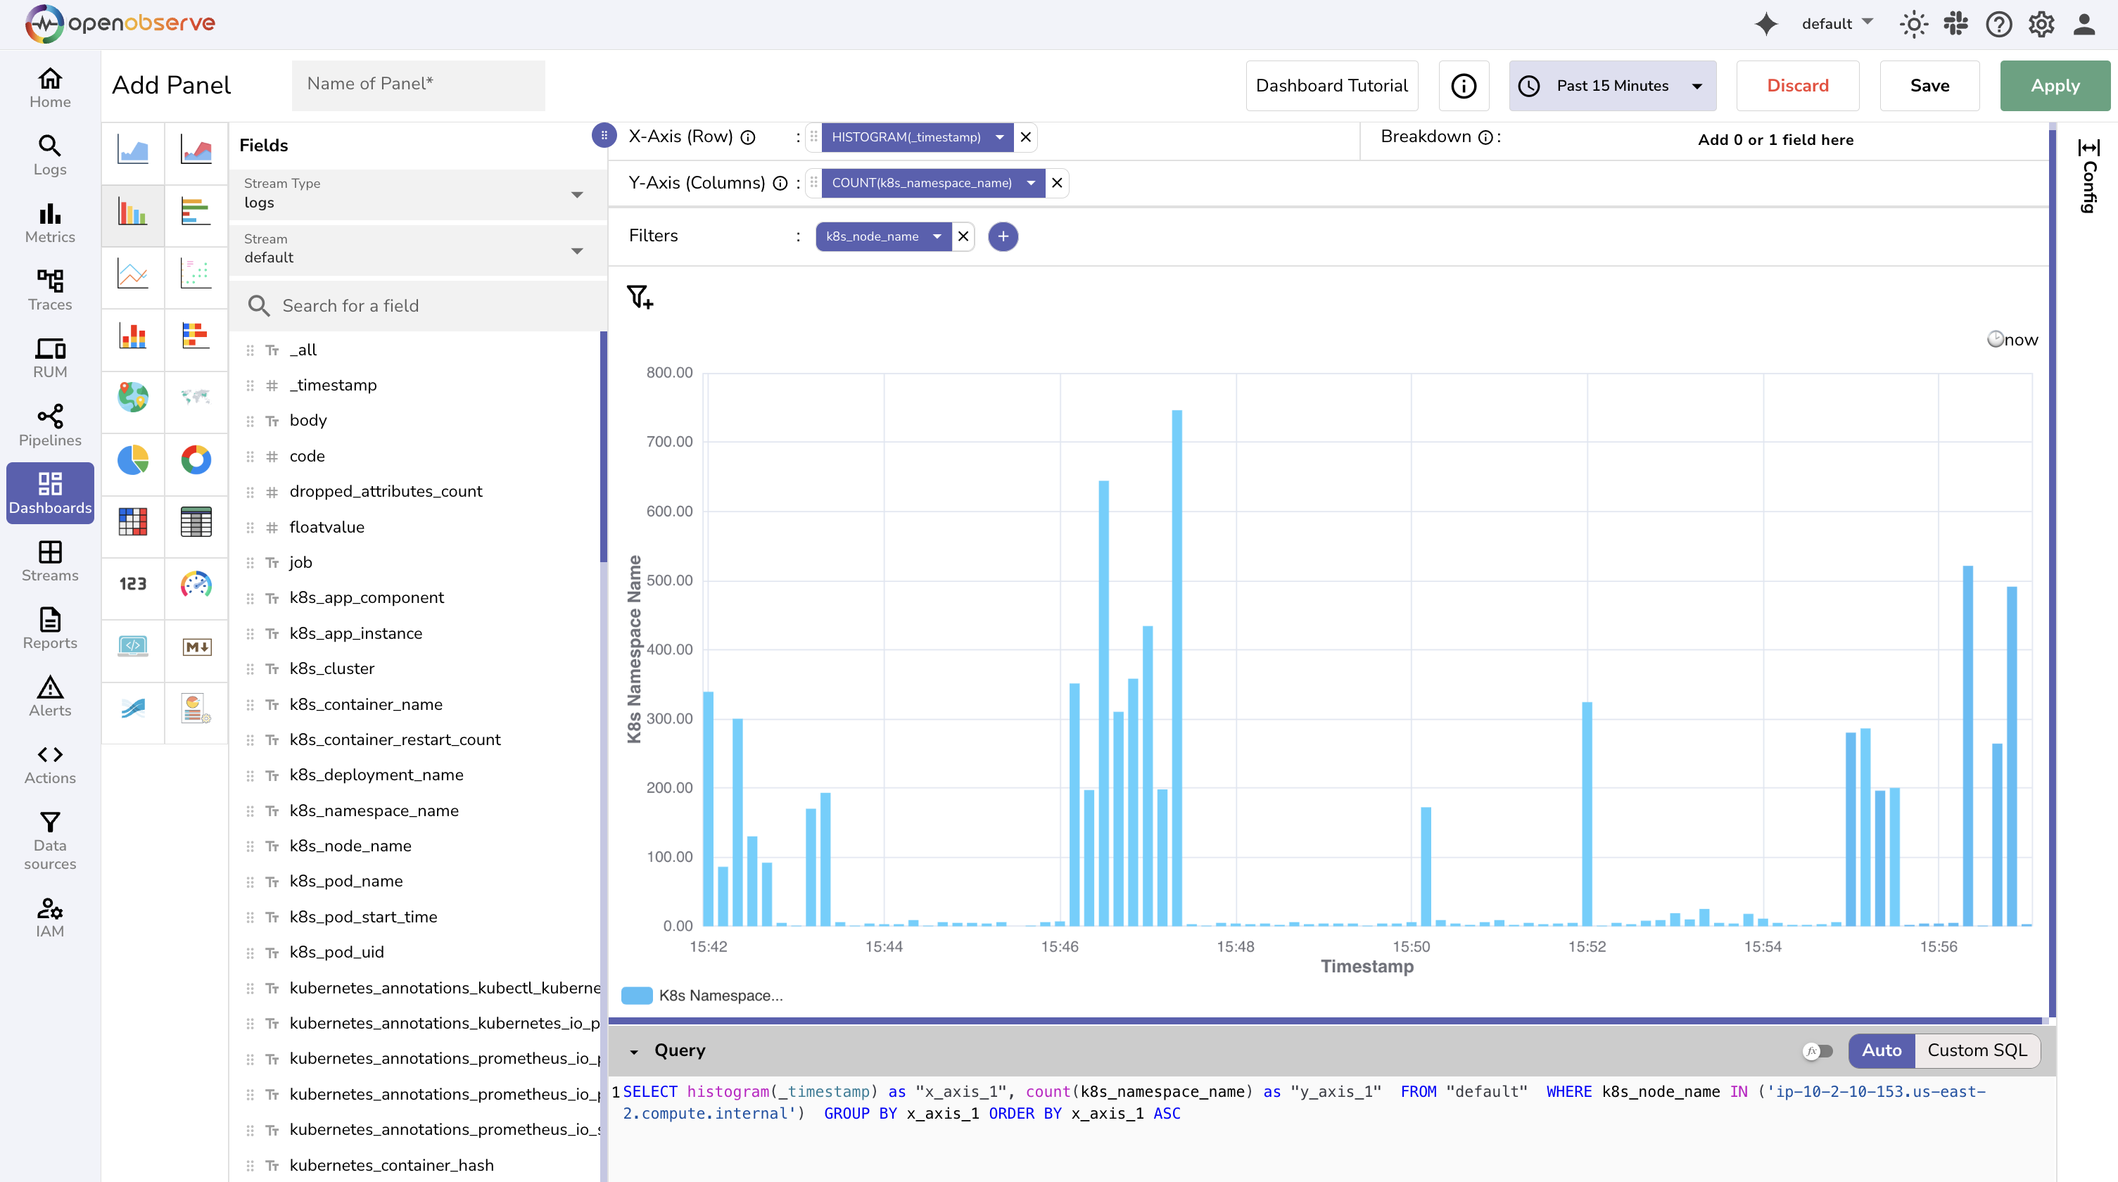Select the heatmap chart icon
The height and width of the screenshot is (1182, 2118).
point(132,521)
